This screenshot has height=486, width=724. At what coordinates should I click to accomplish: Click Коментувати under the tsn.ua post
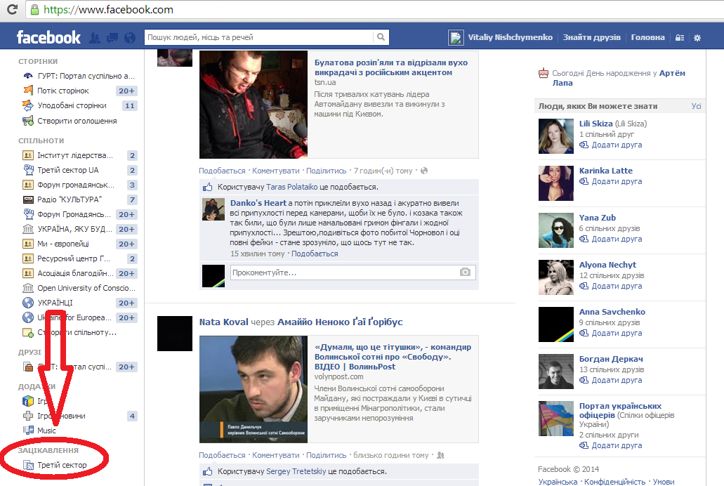[276, 171]
